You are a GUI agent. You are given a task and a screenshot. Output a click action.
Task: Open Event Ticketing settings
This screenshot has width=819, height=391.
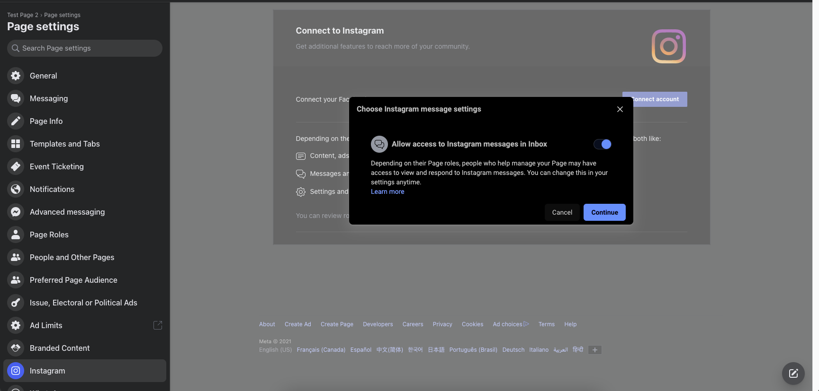pos(85,166)
